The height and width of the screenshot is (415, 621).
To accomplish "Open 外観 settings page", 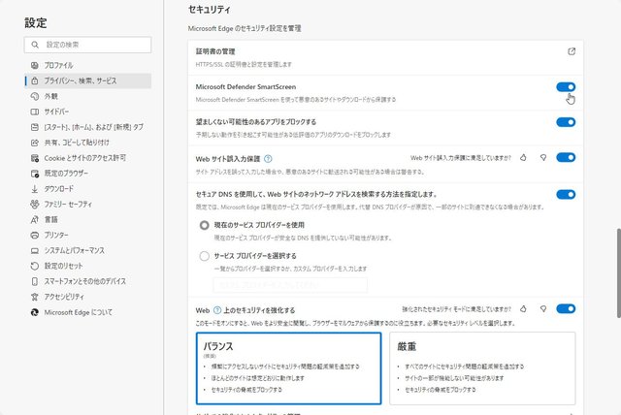I will (x=88, y=96).
